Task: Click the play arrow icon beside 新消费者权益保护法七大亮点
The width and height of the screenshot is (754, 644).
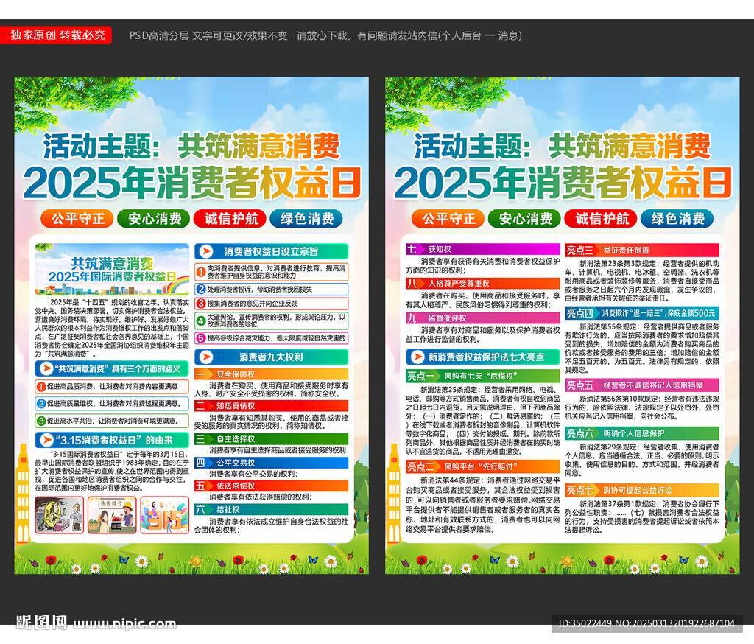Action: (417, 357)
